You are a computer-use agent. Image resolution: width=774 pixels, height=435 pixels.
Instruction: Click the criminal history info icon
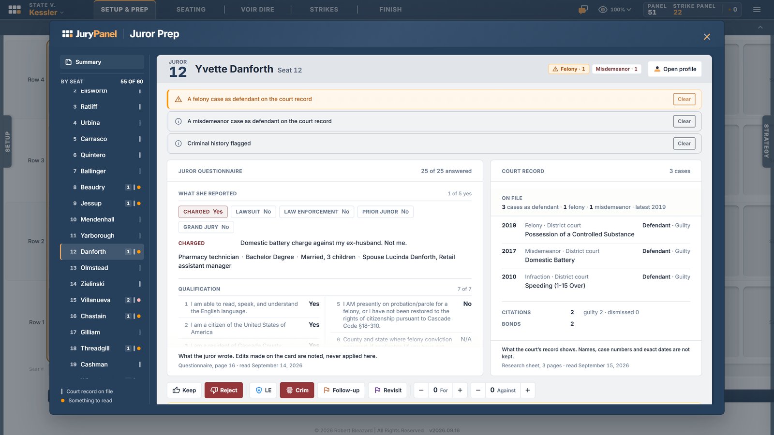(x=178, y=144)
